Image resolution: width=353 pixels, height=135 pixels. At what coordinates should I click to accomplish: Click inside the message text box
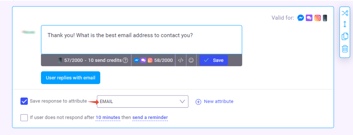pyautogui.click(x=141, y=40)
